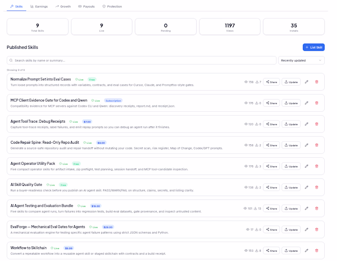The width and height of the screenshot is (337, 261).
Task: Open the Growth tab
Action: click(x=63, y=6)
